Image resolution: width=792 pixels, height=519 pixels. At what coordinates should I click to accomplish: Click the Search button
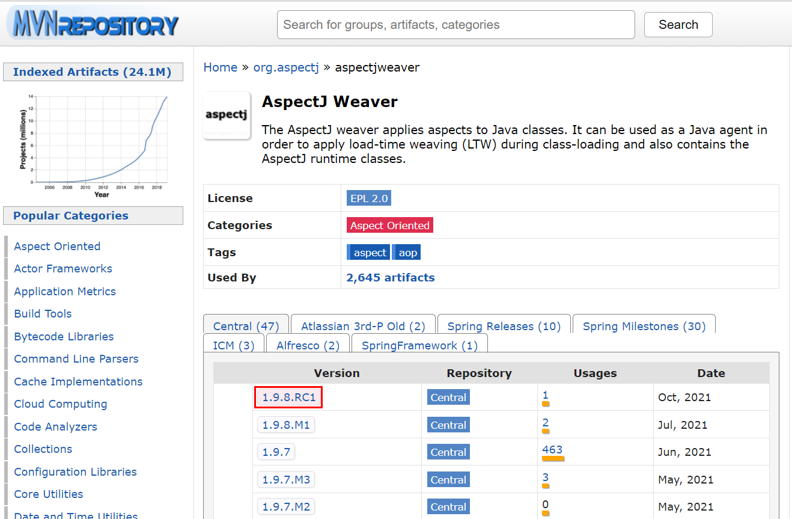click(678, 25)
